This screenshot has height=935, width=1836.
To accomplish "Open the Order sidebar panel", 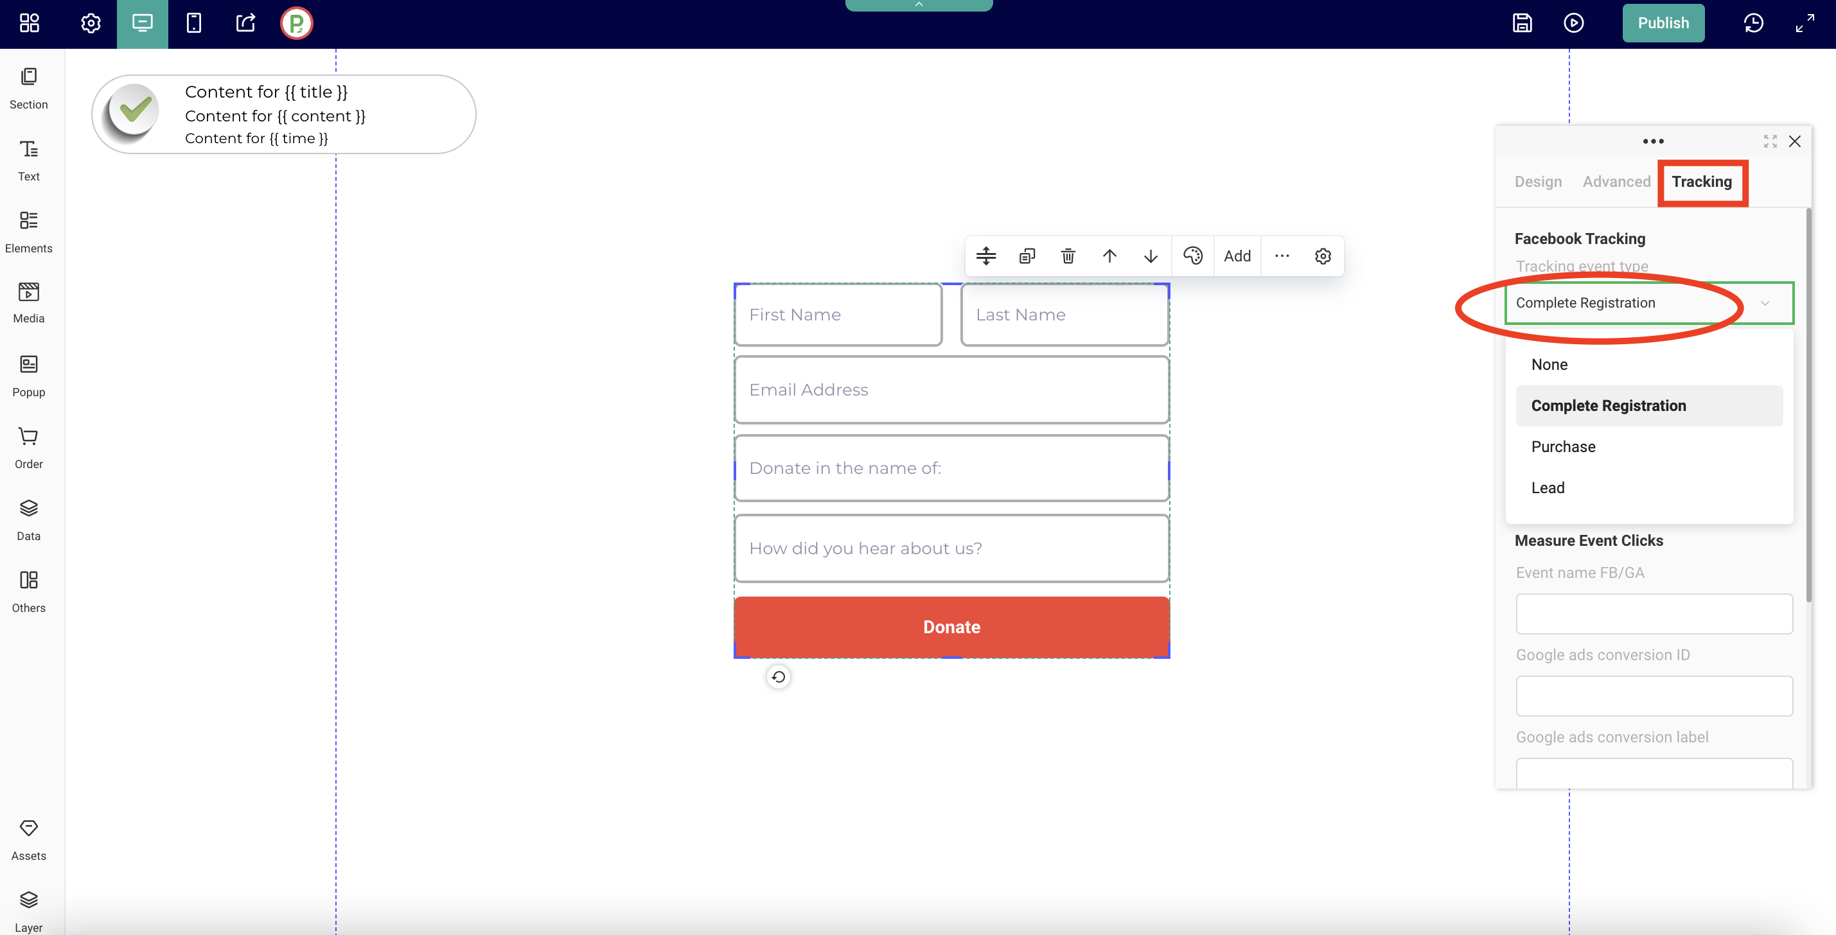I will coord(28,448).
